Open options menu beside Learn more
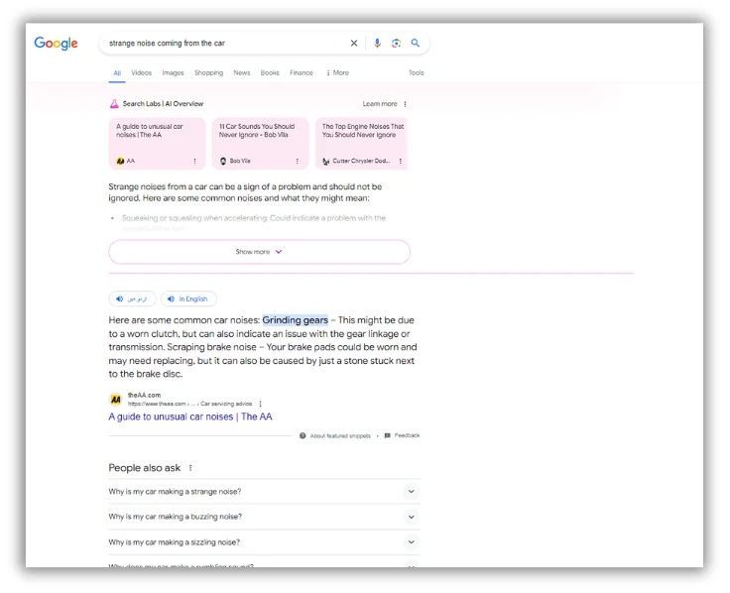 coord(405,104)
